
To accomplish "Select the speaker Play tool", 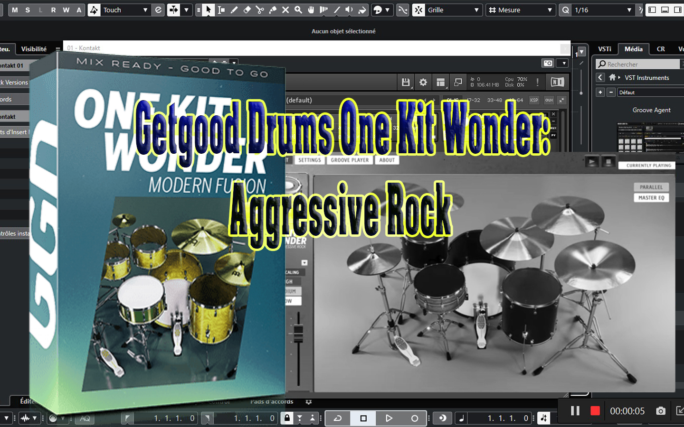I will 350,10.
